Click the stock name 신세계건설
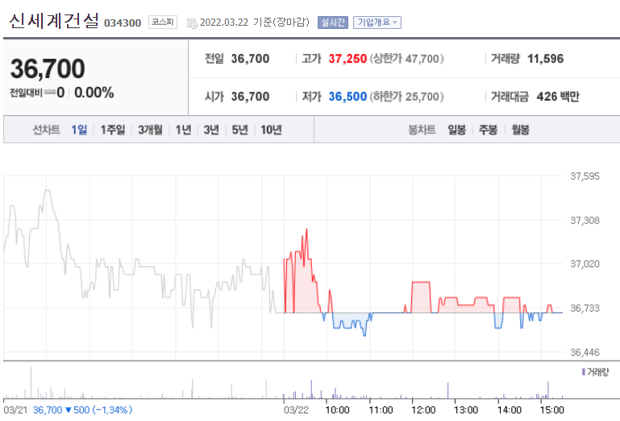Viewport: 620px width, 421px height. point(54,21)
